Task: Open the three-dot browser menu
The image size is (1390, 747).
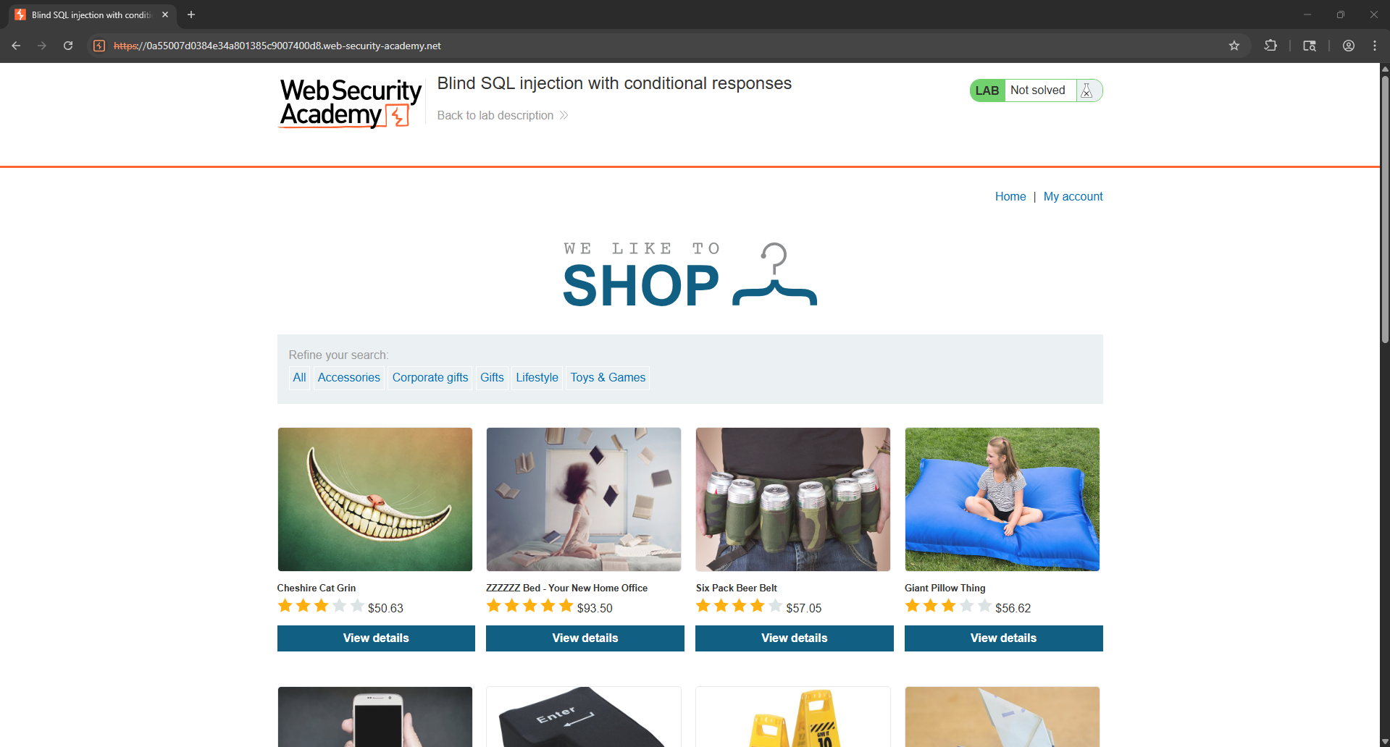Action: [1375, 46]
